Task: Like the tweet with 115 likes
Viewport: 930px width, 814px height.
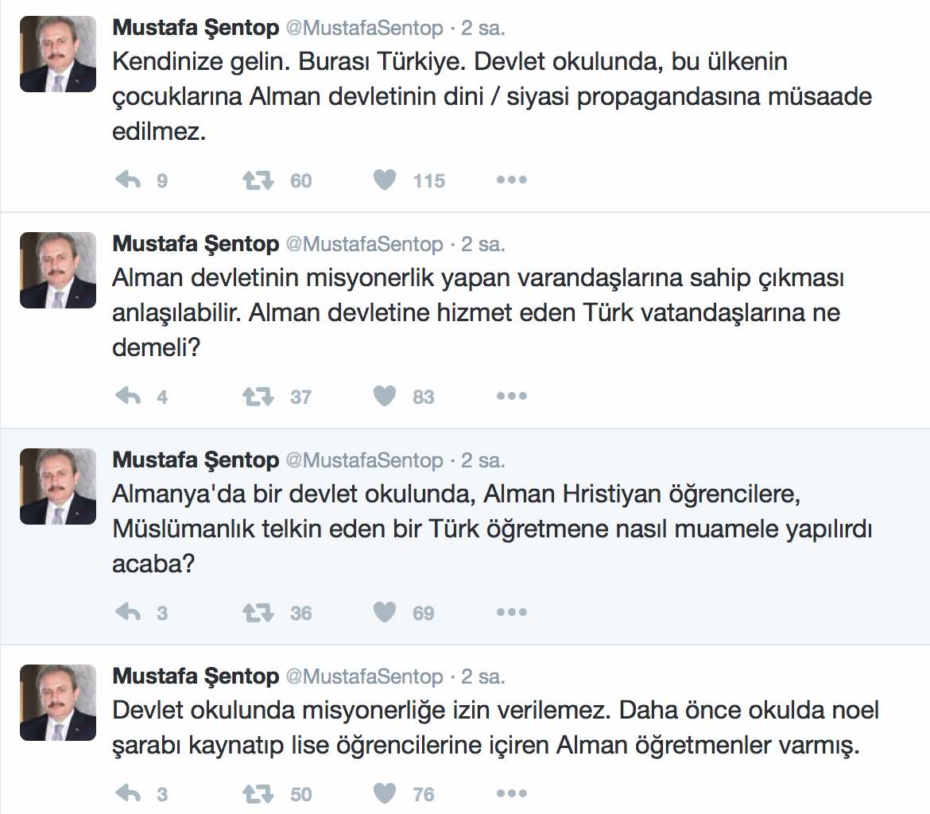Action: click(x=385, y=180)
